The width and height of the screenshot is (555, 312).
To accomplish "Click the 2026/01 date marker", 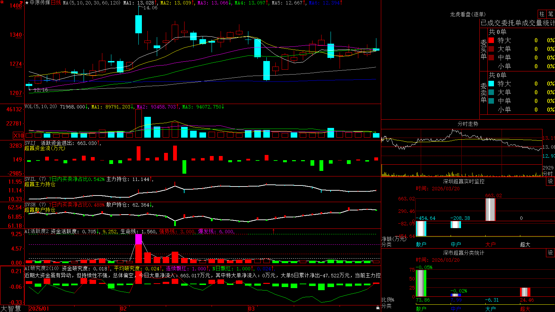I will (39, 309).
